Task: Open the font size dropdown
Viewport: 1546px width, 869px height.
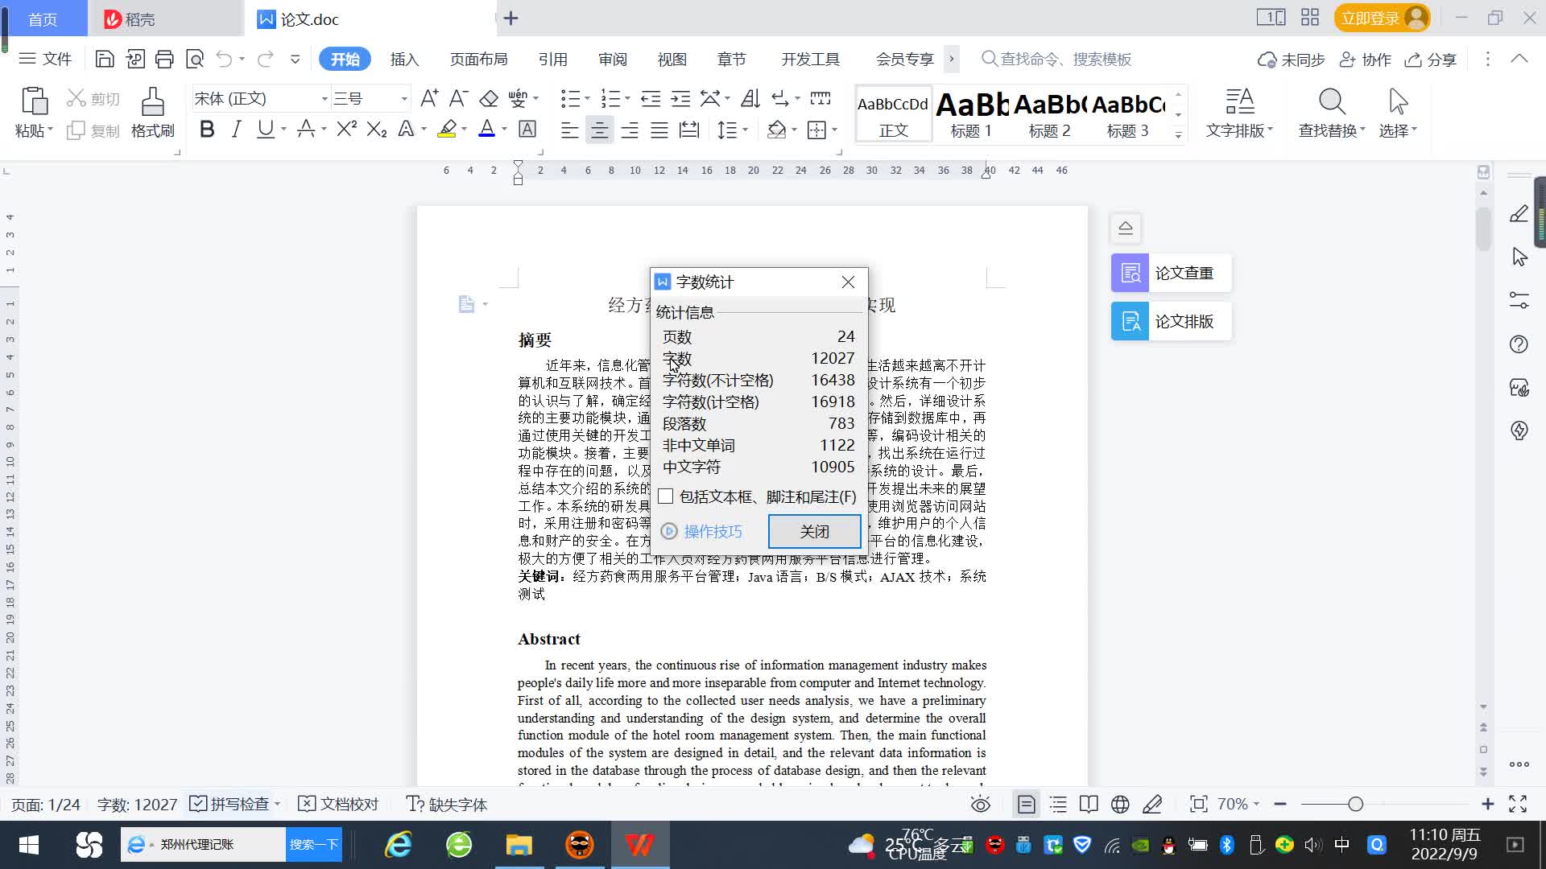Action: [x=404, y=98]
